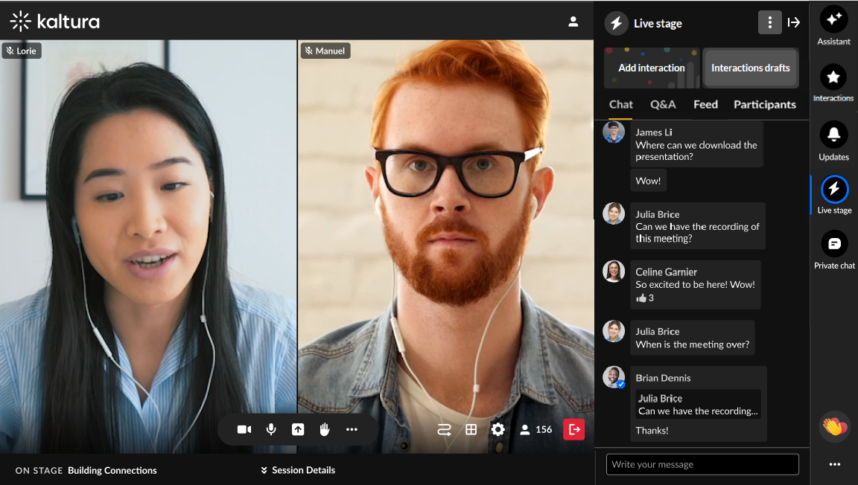The height and width of the screenshot is (485, 858).
Task: Click the muted mic icon on Manuel's label
Action: coord(309,51)
